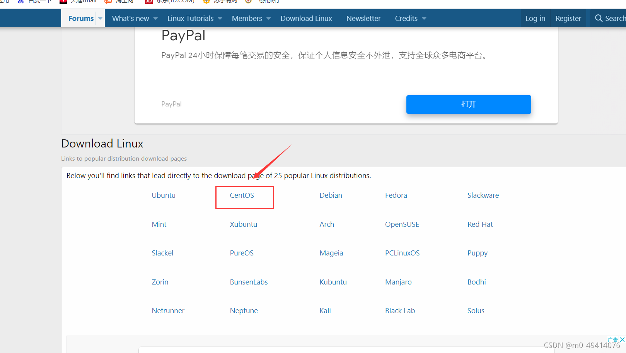Close the bottom advertisement with X
Screen dimensions: 626x353
click(622, 340)
